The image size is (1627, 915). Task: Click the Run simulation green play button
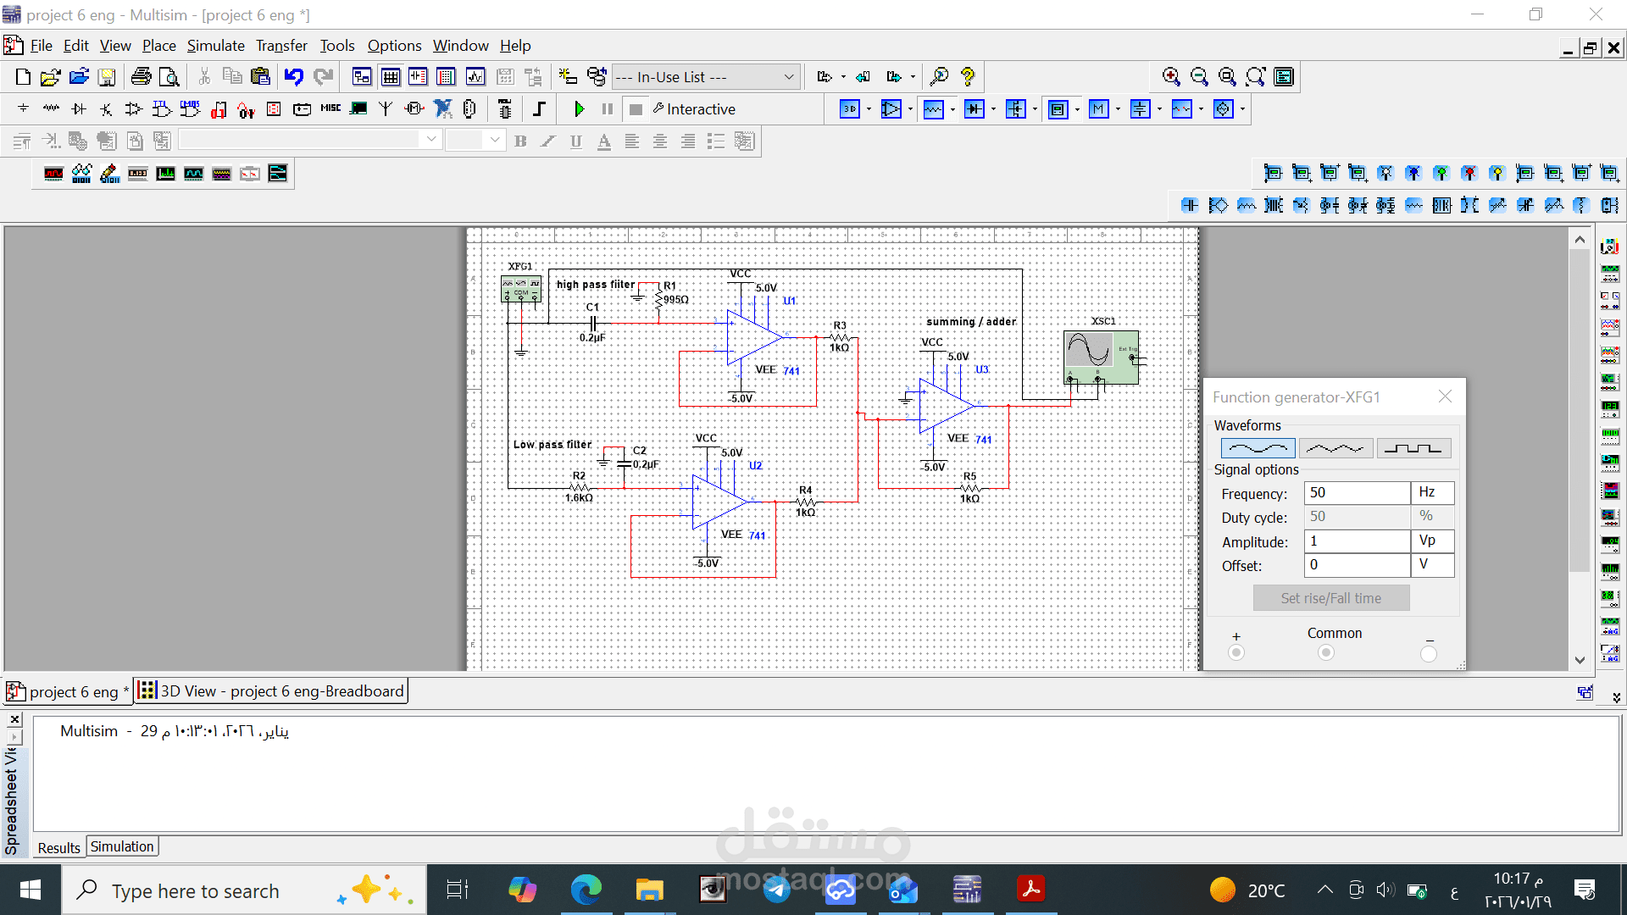click(x=580, y=109)
